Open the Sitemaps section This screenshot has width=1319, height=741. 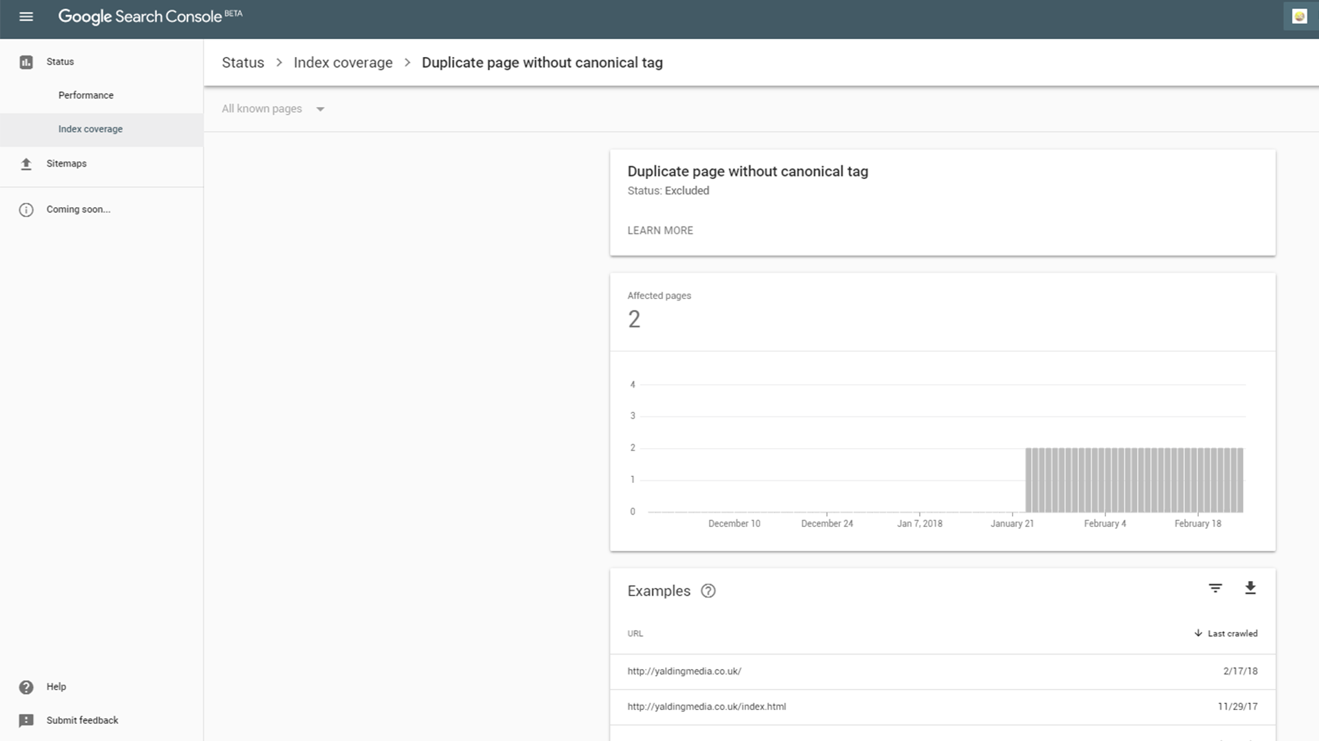click(66, 163)
